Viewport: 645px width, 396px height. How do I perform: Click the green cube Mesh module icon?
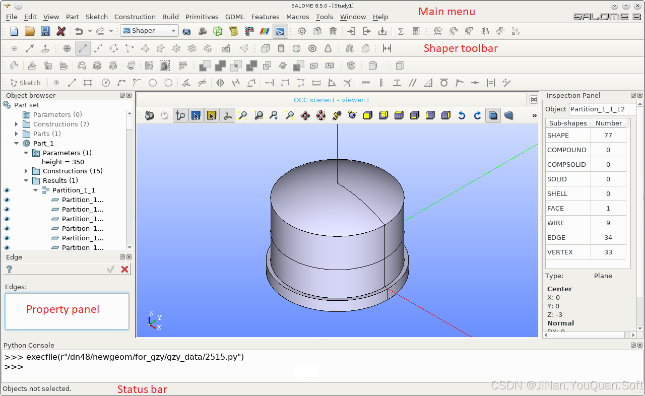pyautogui.click(x=218, y=31)
